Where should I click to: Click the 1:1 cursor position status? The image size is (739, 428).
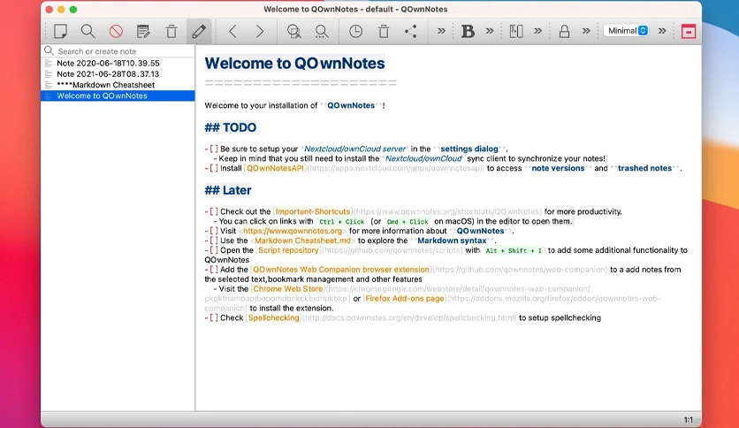[x=688, y=419]
